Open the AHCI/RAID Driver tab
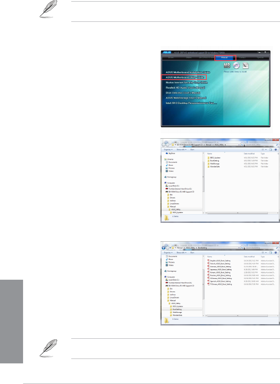This screenshot has height=384, width=280. 206,57
